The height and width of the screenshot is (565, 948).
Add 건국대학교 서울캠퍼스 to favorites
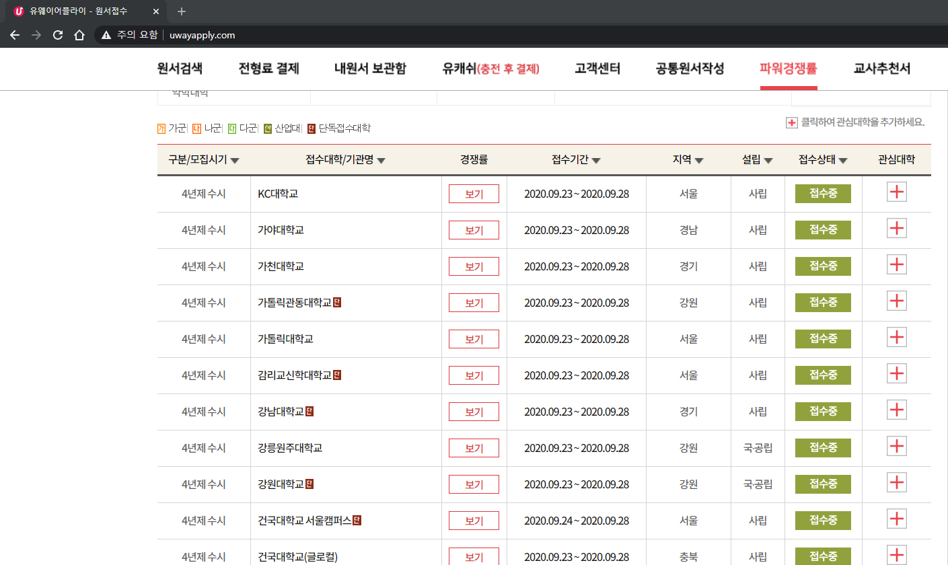pos(896,519)
